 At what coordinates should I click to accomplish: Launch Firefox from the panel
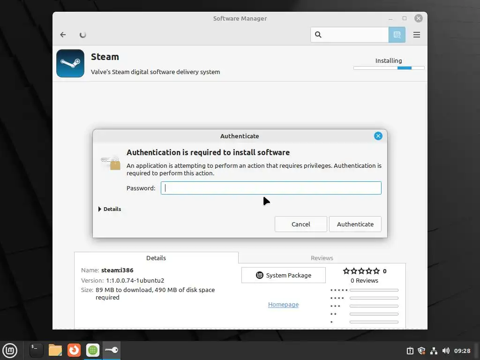[x=74, y=350]
